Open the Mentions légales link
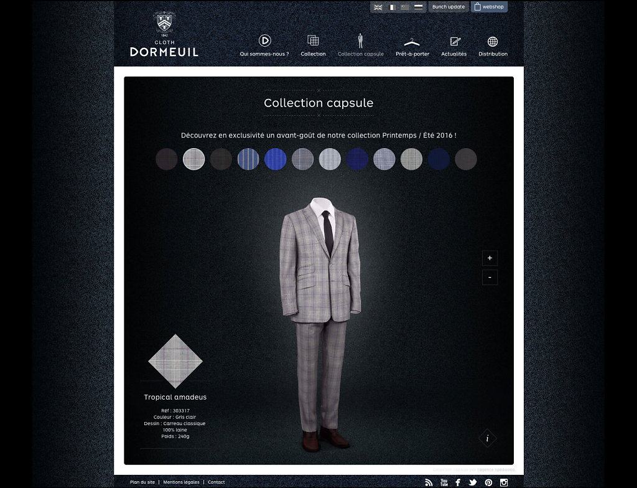 coord(181,482)
